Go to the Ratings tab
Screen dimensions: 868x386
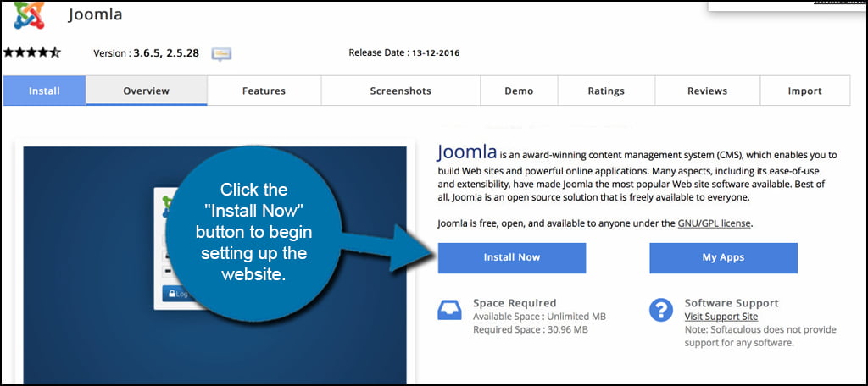click(x=606, y=91)
